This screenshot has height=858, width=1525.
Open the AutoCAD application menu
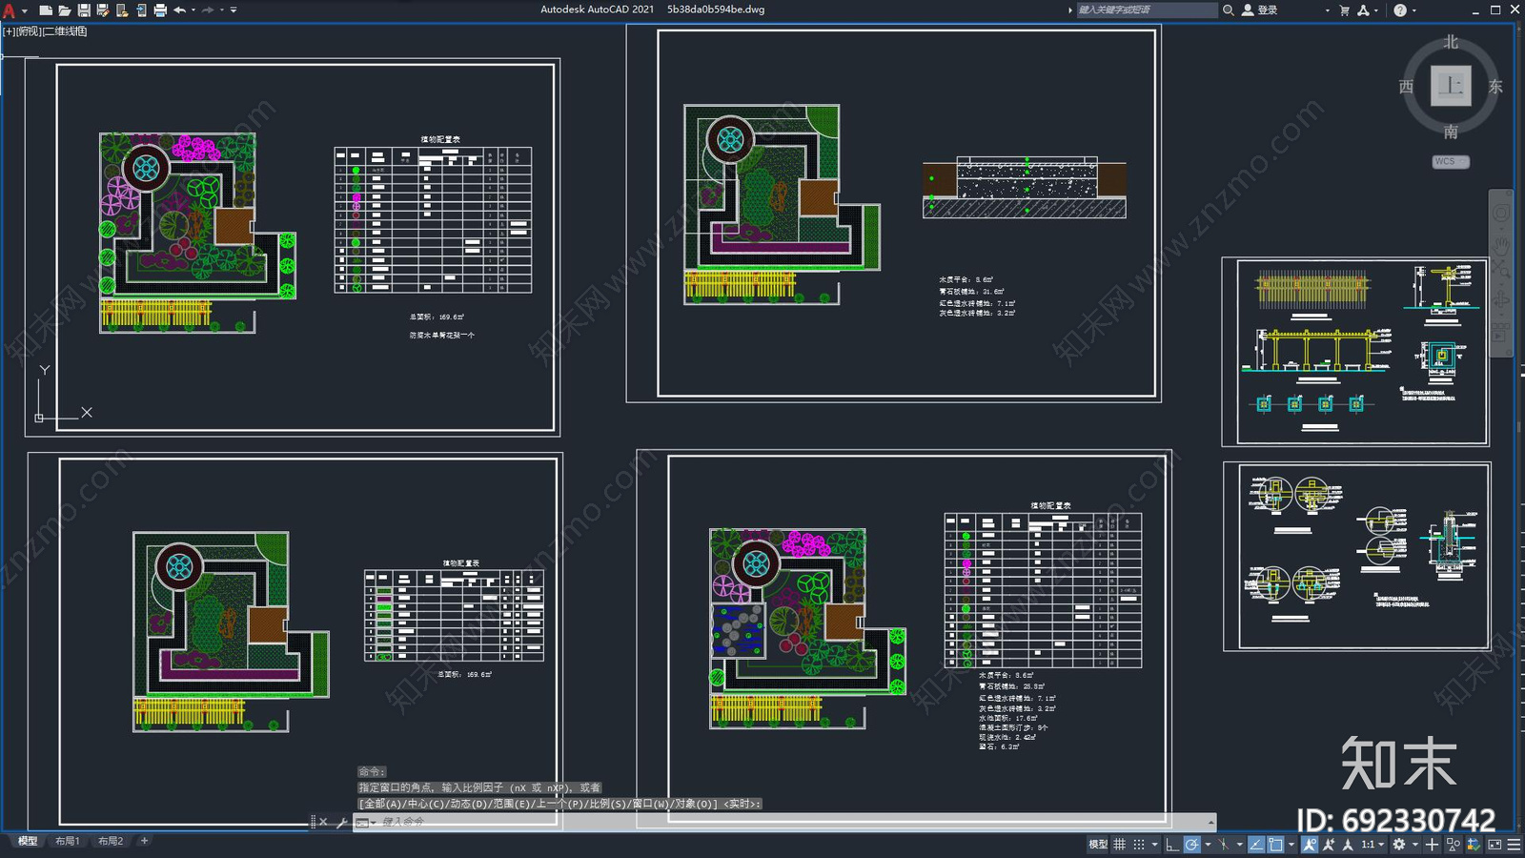pyautogui.click(x=10, y=10)
